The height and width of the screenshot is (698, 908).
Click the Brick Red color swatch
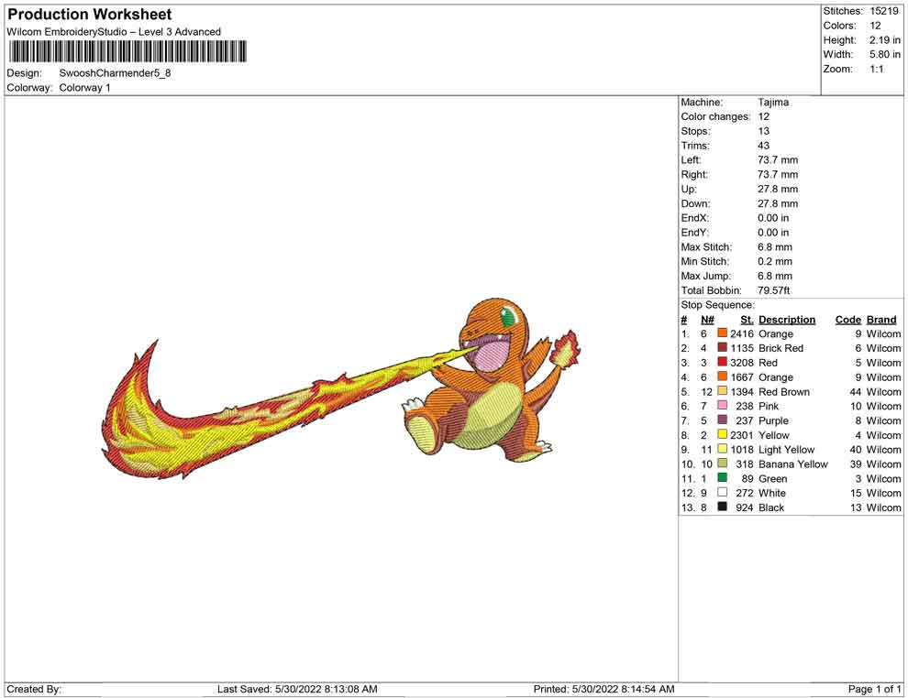[x=723, y=348]
